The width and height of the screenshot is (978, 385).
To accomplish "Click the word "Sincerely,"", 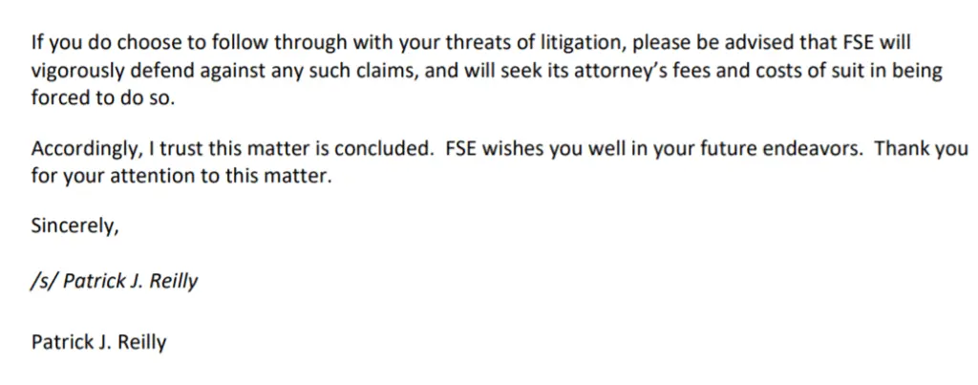I will (x=74, y=227).
